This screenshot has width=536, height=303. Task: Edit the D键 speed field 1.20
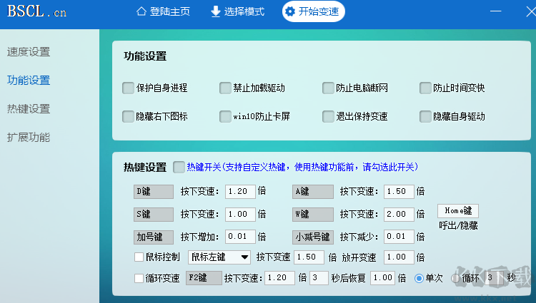240,192
